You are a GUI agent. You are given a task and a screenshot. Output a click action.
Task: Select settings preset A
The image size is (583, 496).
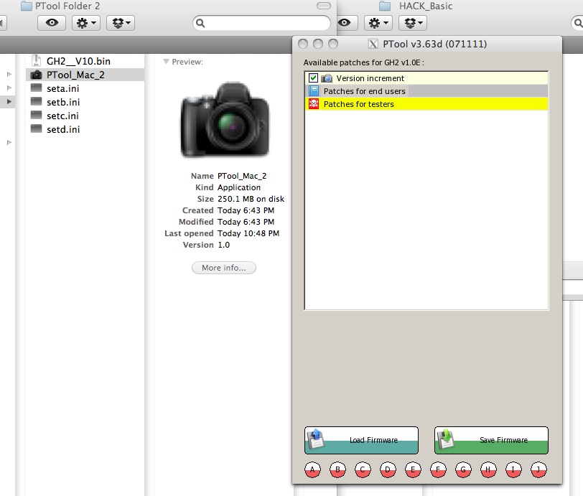(x=312, y=469)
